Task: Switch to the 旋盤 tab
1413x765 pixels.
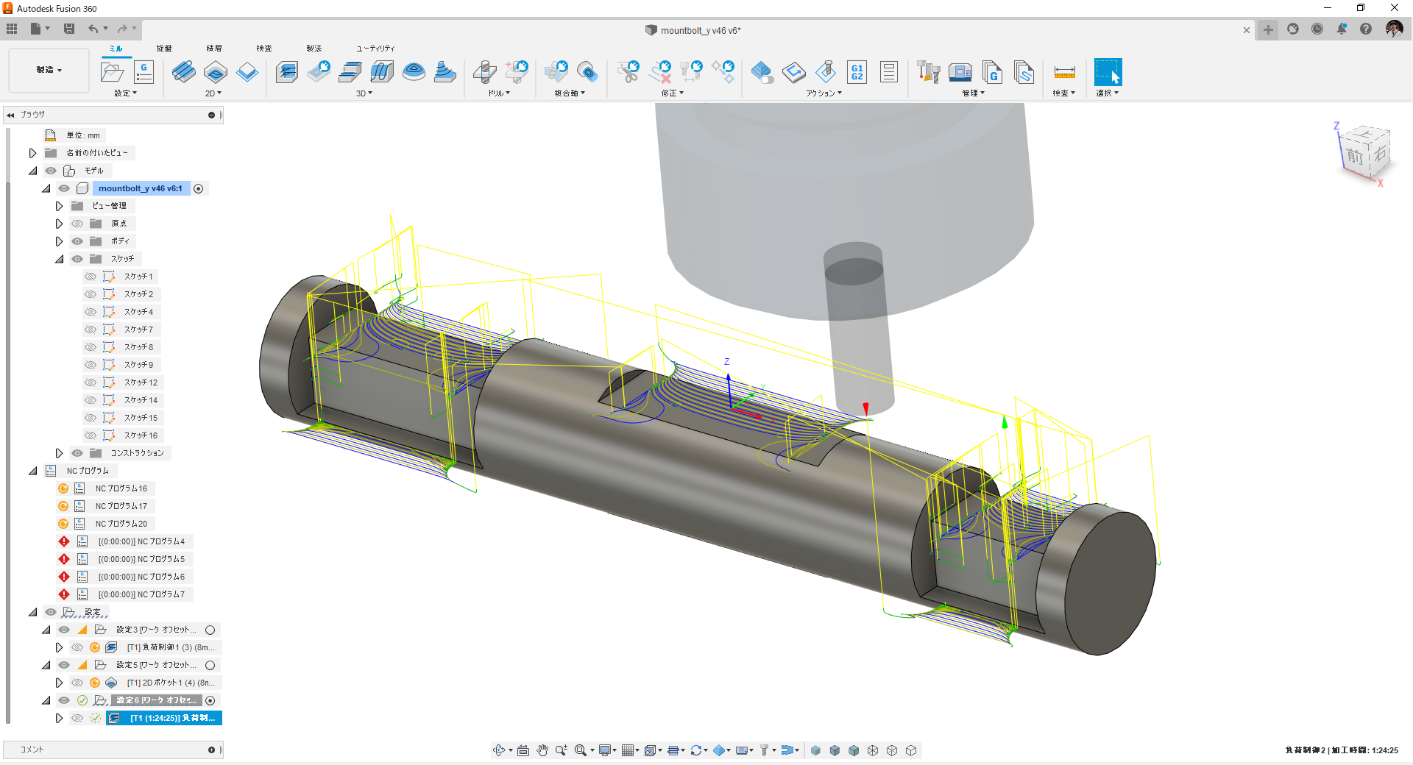Action: 164,49
